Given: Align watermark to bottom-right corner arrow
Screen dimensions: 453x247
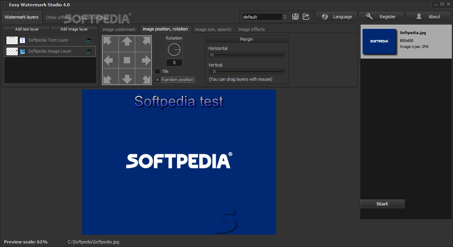Looking at the screenshot, I should [143, 76].
